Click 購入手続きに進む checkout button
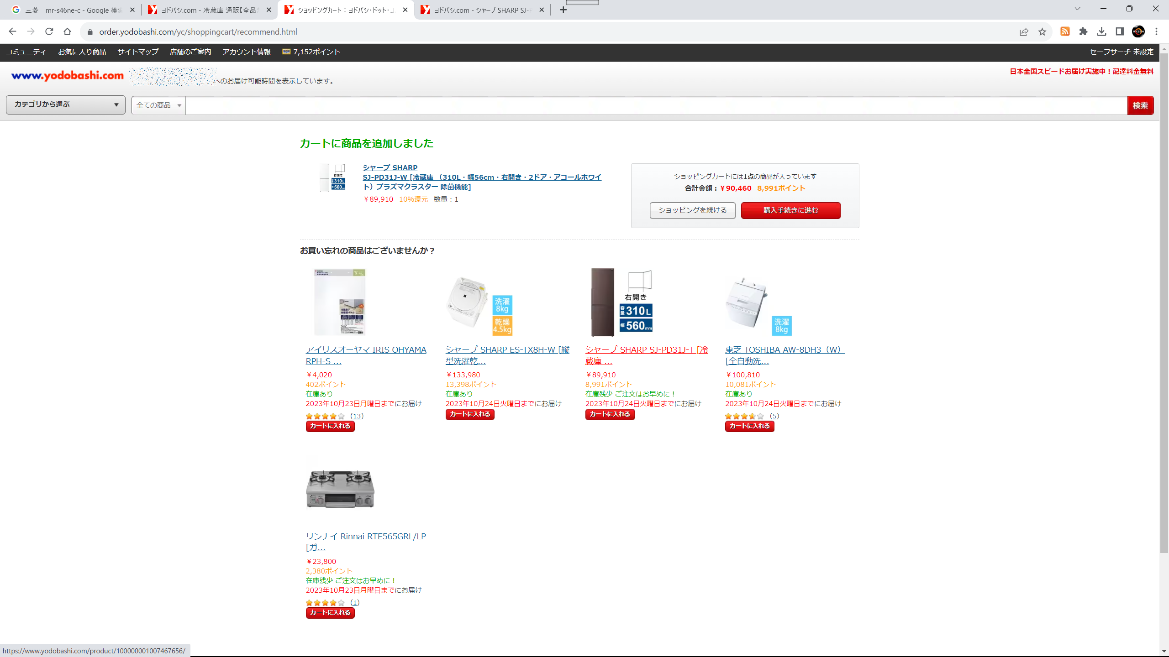The image size is (1169, 657). [790, 210]
